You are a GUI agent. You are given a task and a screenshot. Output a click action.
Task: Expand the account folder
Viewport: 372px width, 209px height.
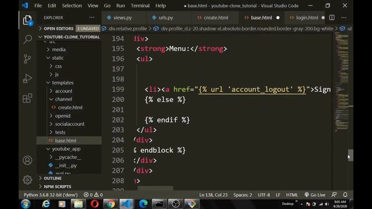(x=63, y=91)
